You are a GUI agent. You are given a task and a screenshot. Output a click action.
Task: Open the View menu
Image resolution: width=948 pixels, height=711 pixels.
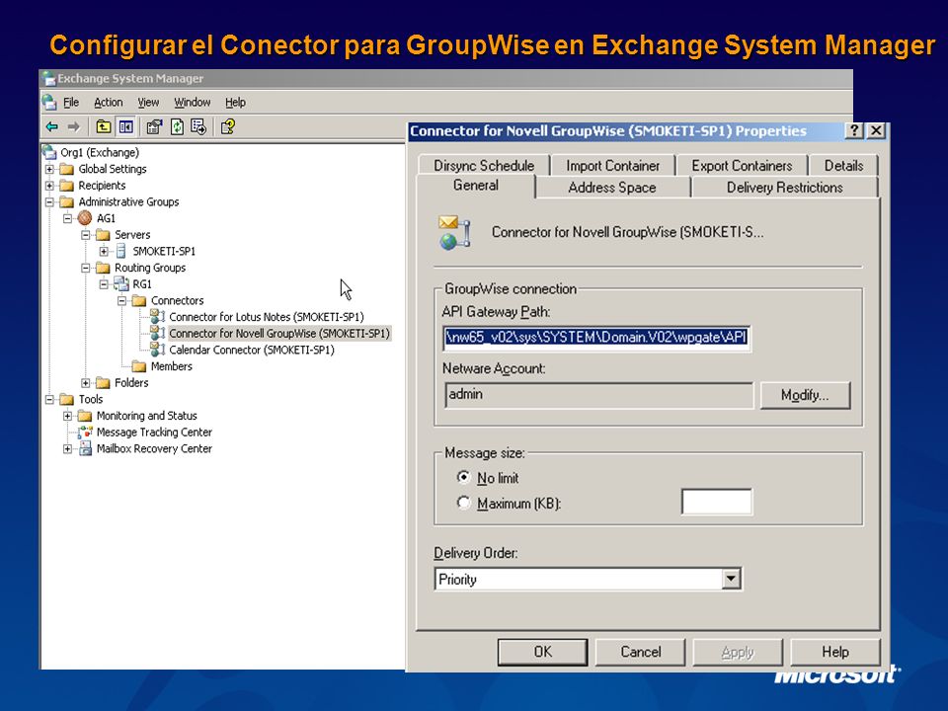tap(148, 102)
